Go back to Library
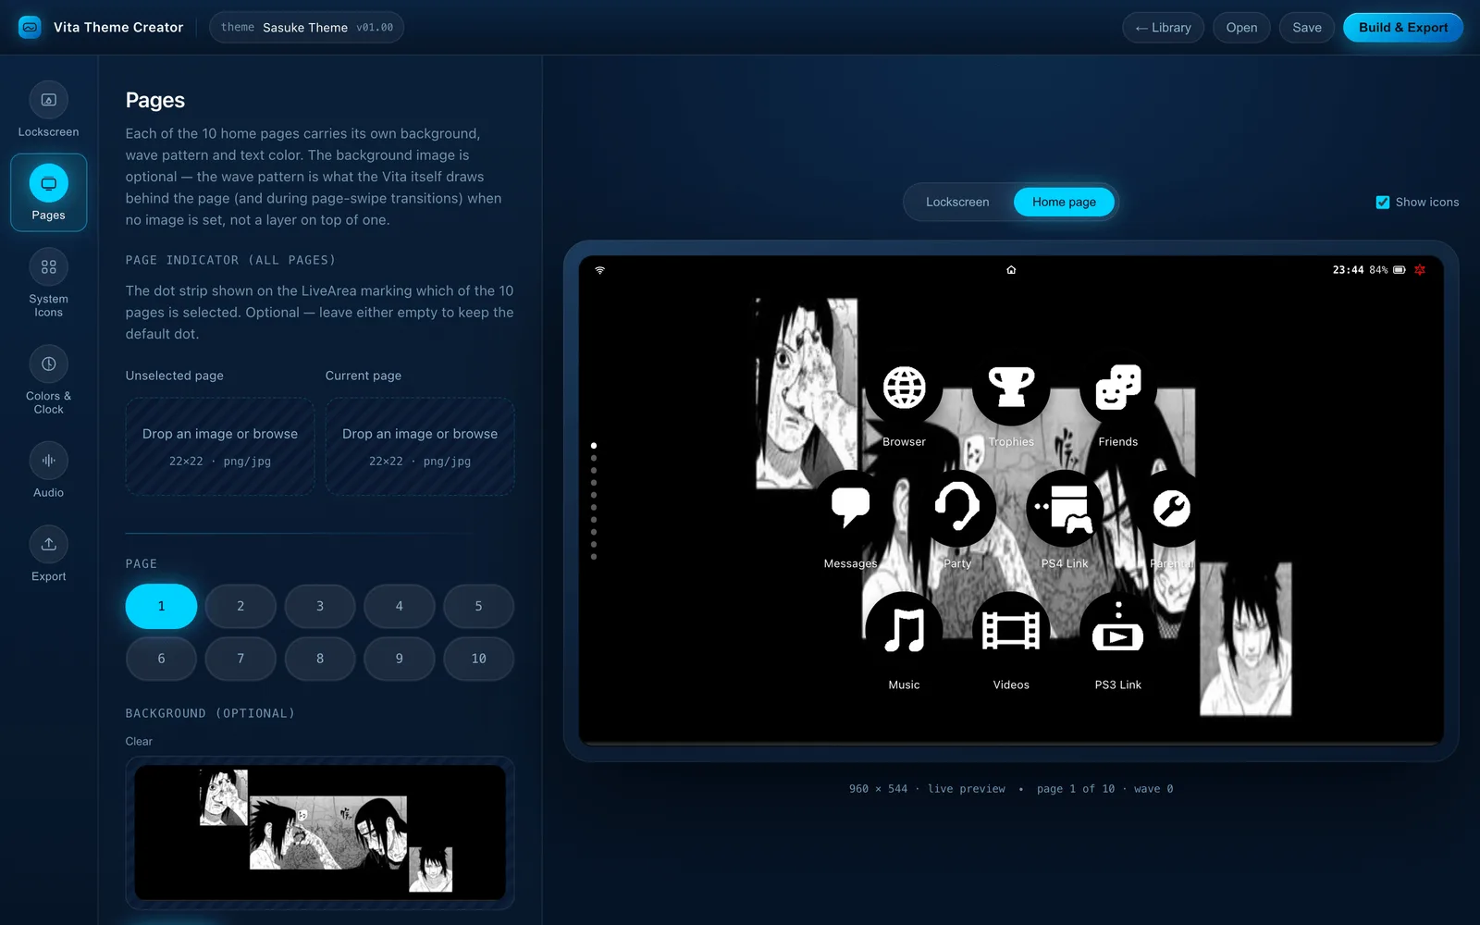This screenshot has height=925, width=1480. coord(1163,28)
